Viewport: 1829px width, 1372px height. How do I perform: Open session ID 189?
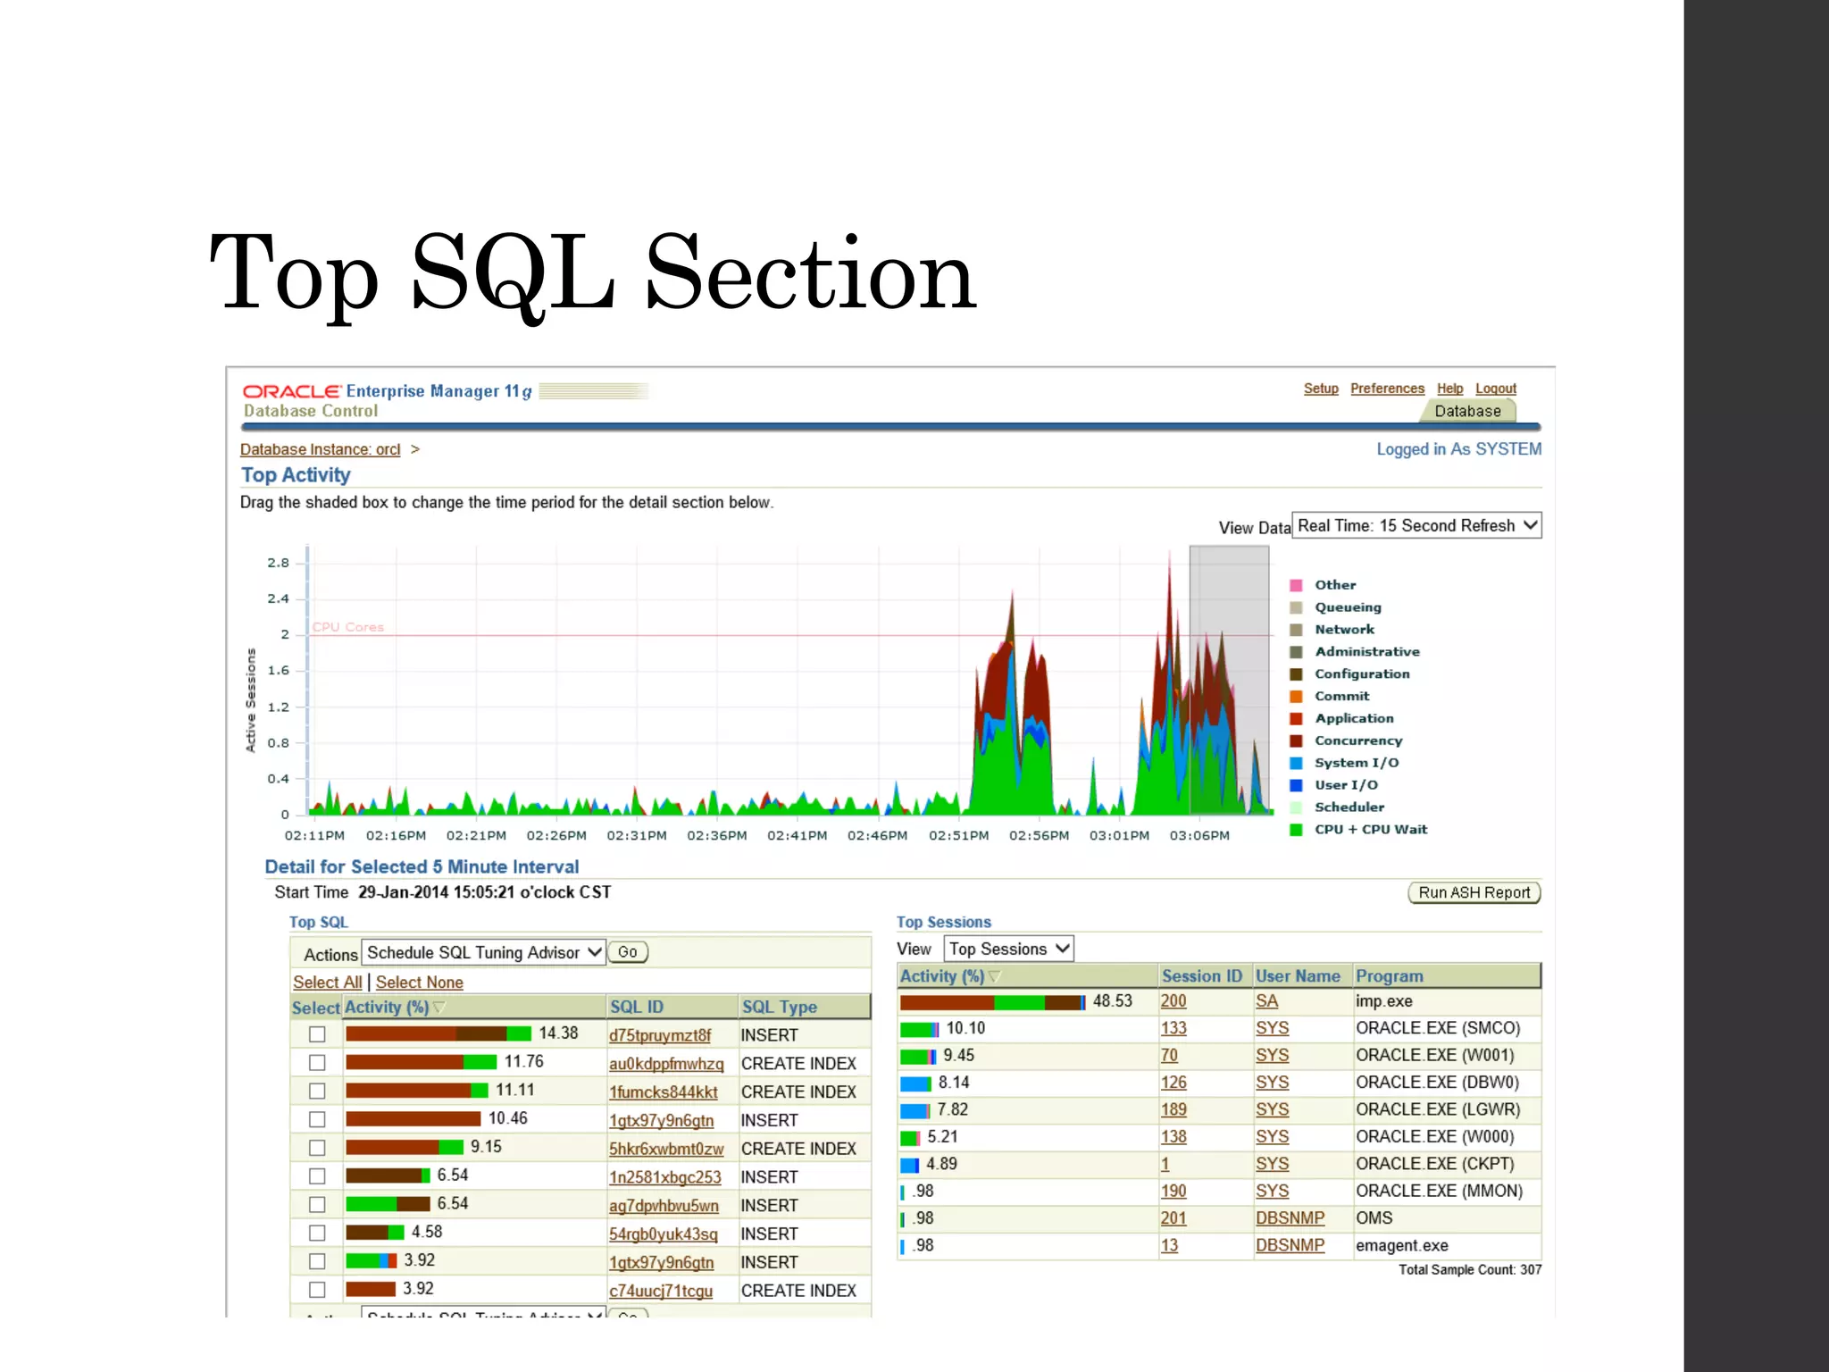pos(1173,1109)
